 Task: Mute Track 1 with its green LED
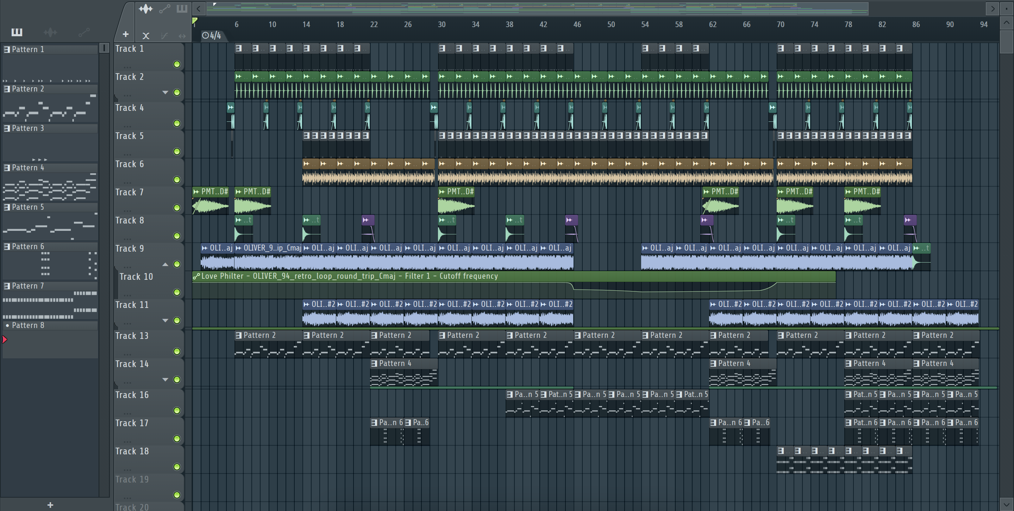click(177, 64)
